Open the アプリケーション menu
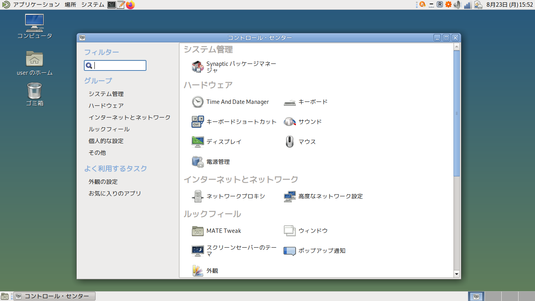The height and width of the screenshot is (301, 535). (36, 5)
